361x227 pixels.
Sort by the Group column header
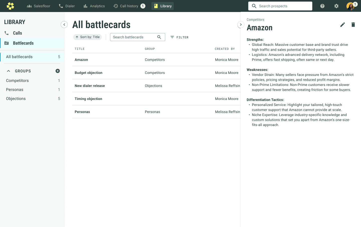click(x=150, y=49)
